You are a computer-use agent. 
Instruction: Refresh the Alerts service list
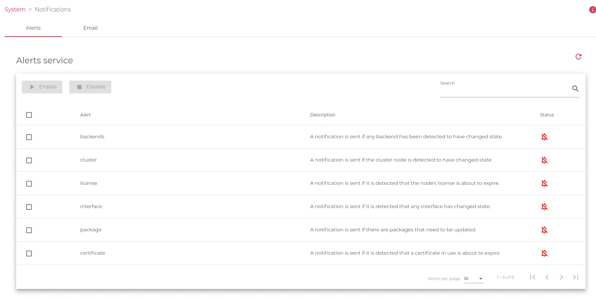578,57
